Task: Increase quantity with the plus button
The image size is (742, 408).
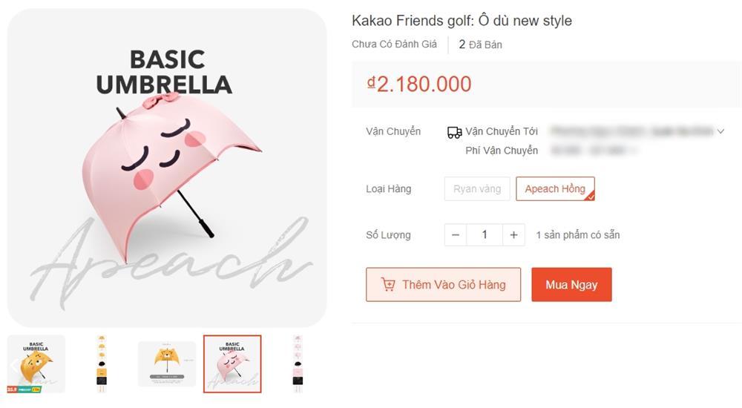Action: pyautogui.click(x=513, y=235)
